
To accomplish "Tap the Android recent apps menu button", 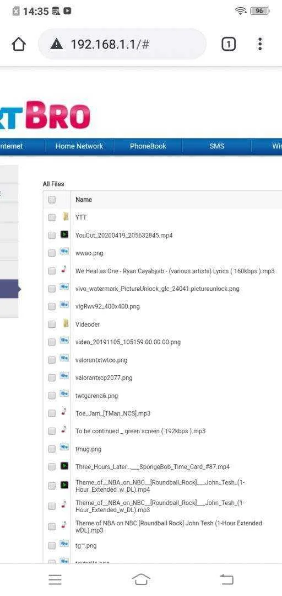I will pyautogui.click(x=55, y=579).
